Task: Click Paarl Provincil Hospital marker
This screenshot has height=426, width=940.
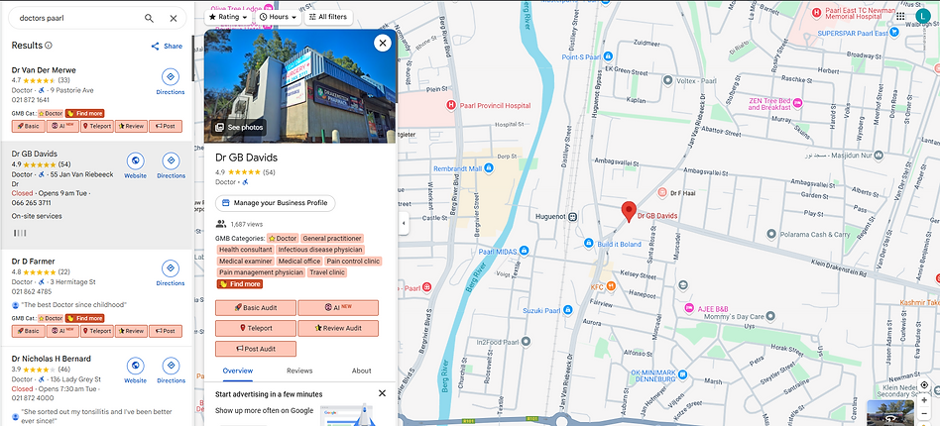Action: [x=451, y=105]
